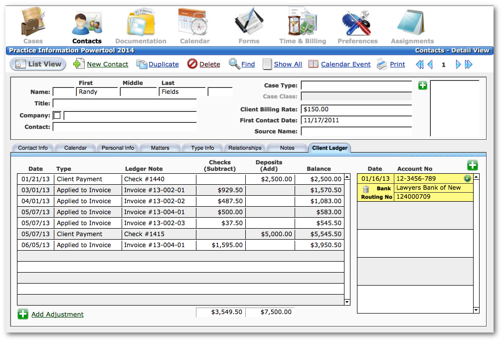Go to first record double-arrow
Image resolution: width=503 pixels, height=342 pixels.
(419, 64)
